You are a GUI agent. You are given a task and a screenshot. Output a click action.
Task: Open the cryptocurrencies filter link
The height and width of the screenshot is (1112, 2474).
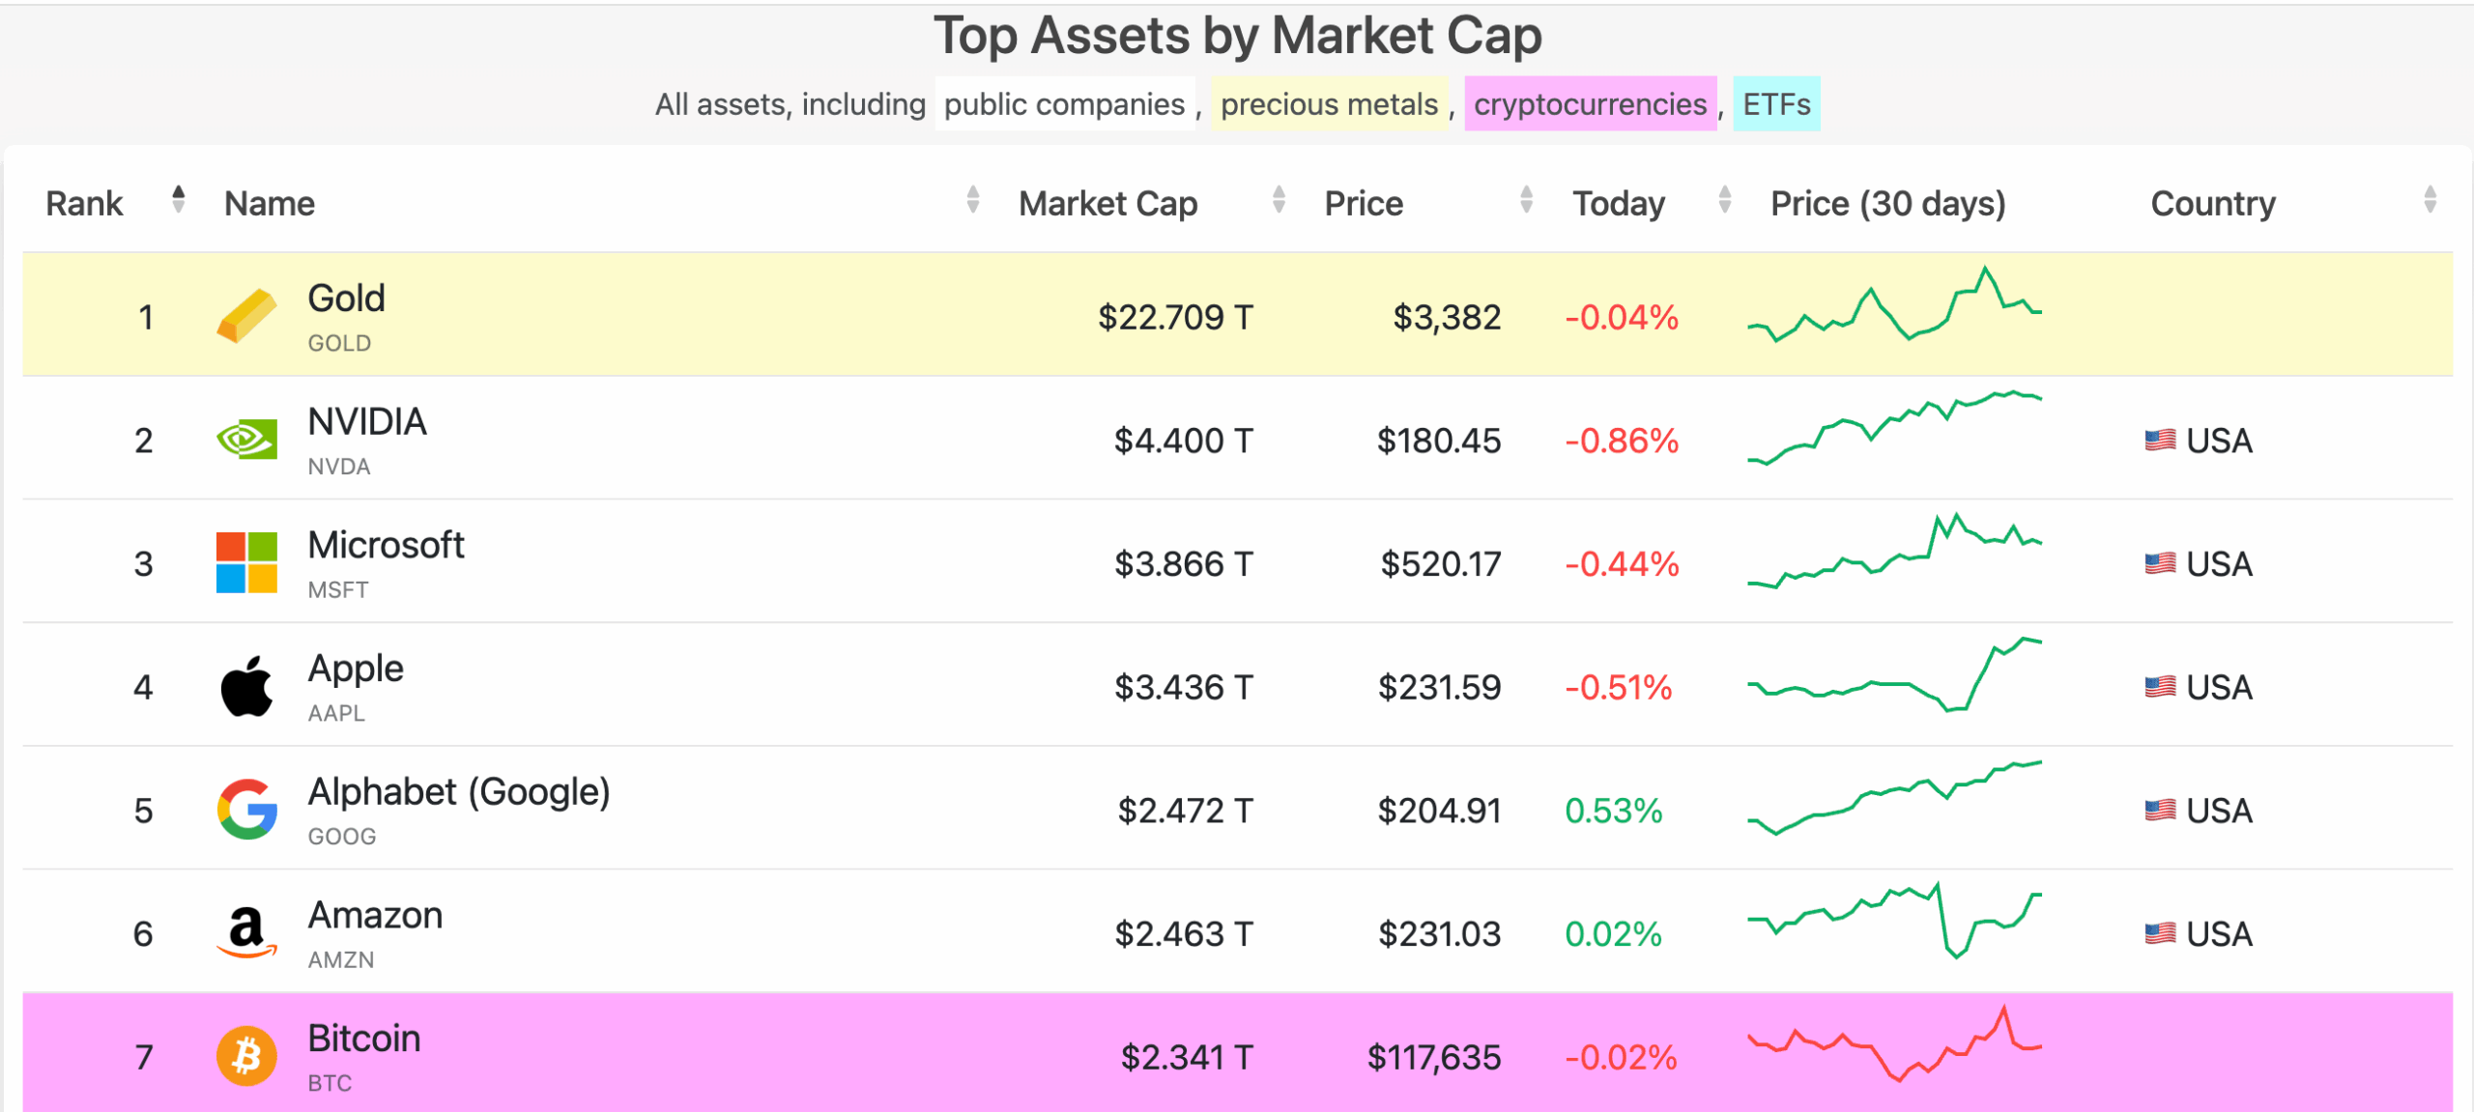1591,103
